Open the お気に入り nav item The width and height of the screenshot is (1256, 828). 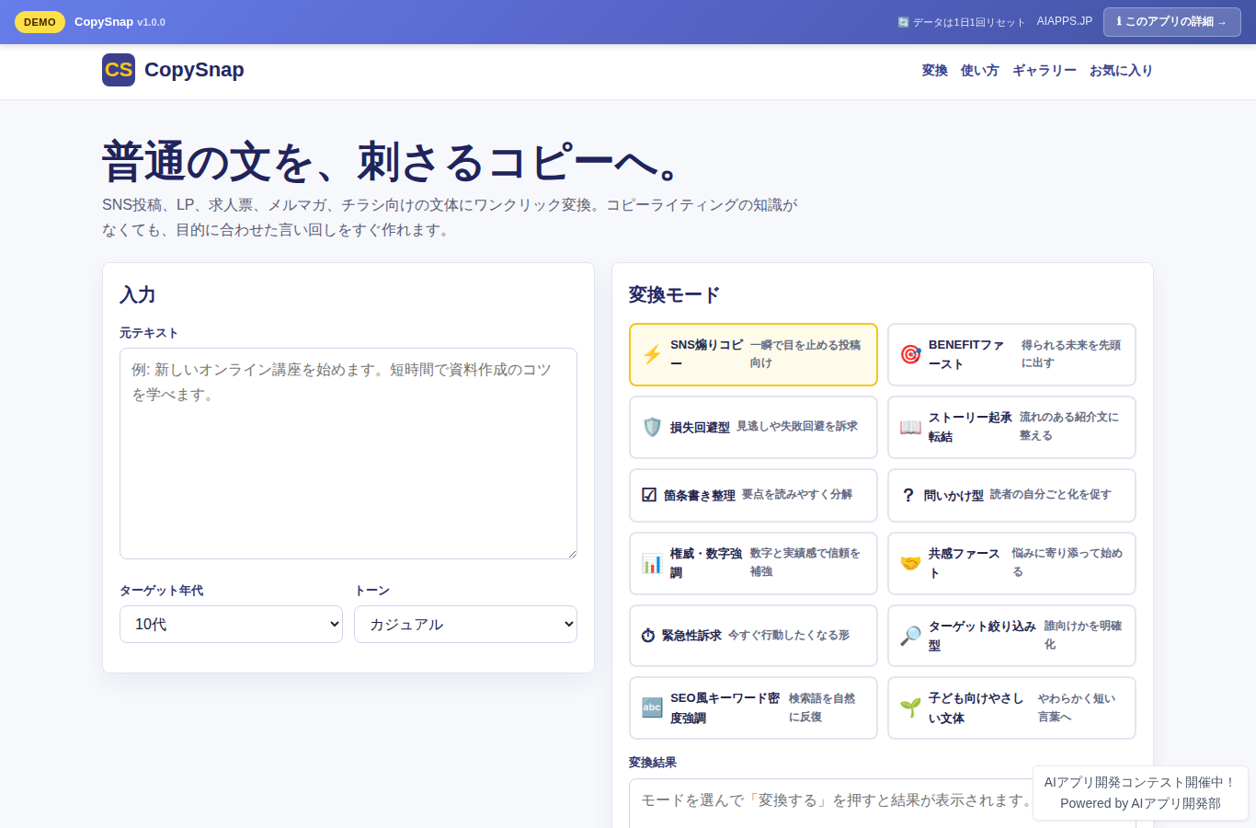(1121, 70)
